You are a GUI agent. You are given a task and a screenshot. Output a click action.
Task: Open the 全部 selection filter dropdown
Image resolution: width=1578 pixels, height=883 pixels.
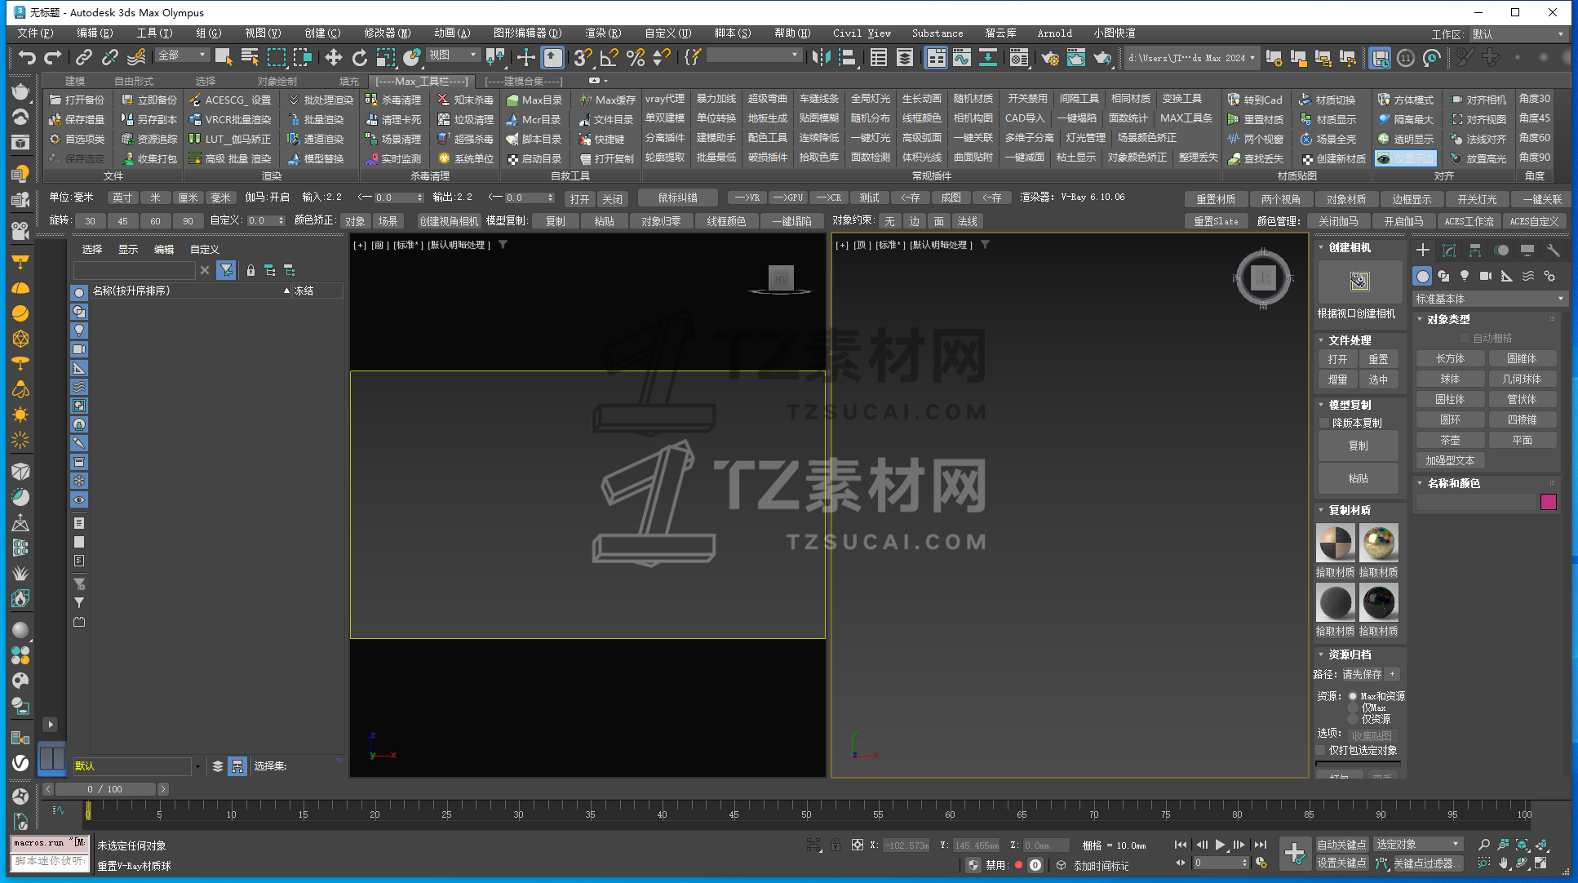point(182,55)
